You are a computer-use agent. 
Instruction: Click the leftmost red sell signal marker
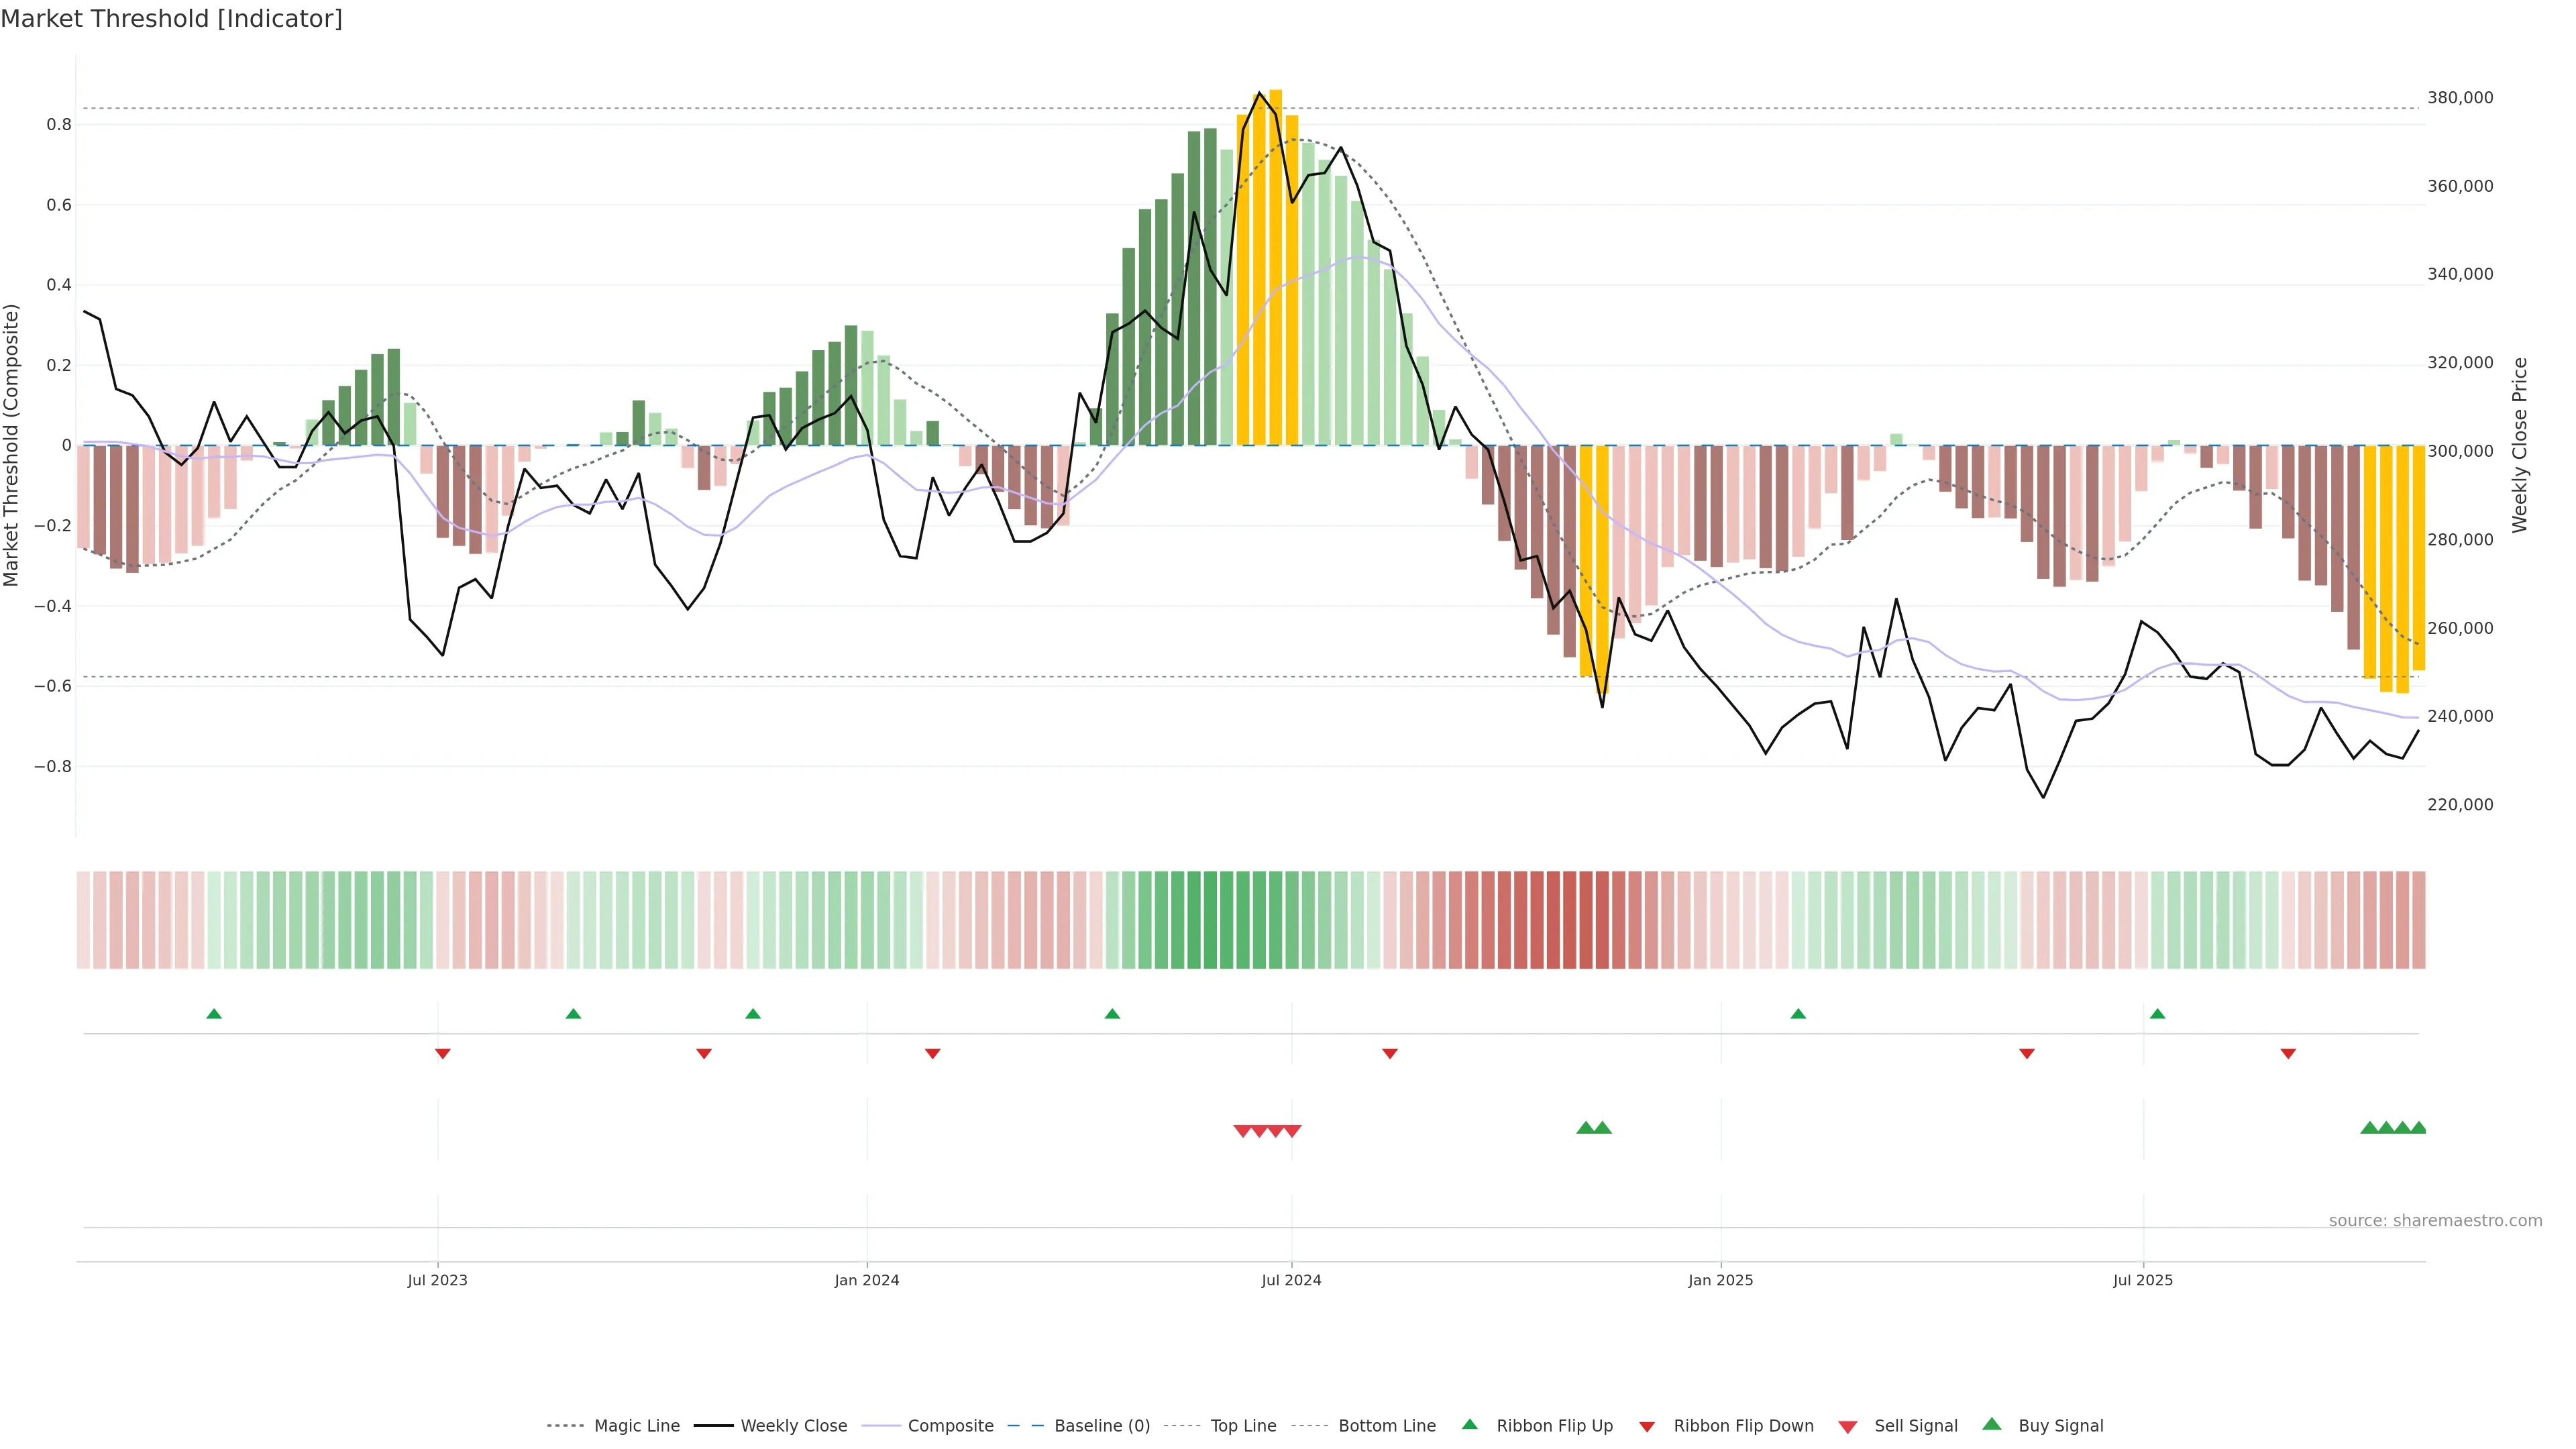coord(1242,1131)
